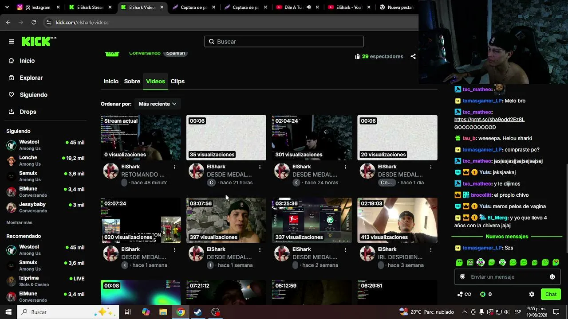Reload the page

[x=34, y=22]
